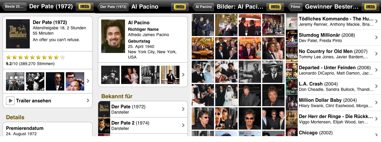Open Der Pate 2 (1974) Darsteller row
Screen dimensions: 381x142
(x=143, y=125)
